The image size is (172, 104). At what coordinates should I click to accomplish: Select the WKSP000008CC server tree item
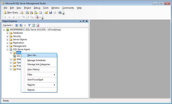(x=35, y=30)
